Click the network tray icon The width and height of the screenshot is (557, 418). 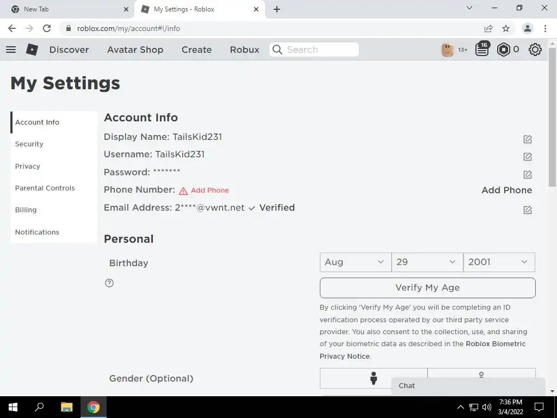474,407
